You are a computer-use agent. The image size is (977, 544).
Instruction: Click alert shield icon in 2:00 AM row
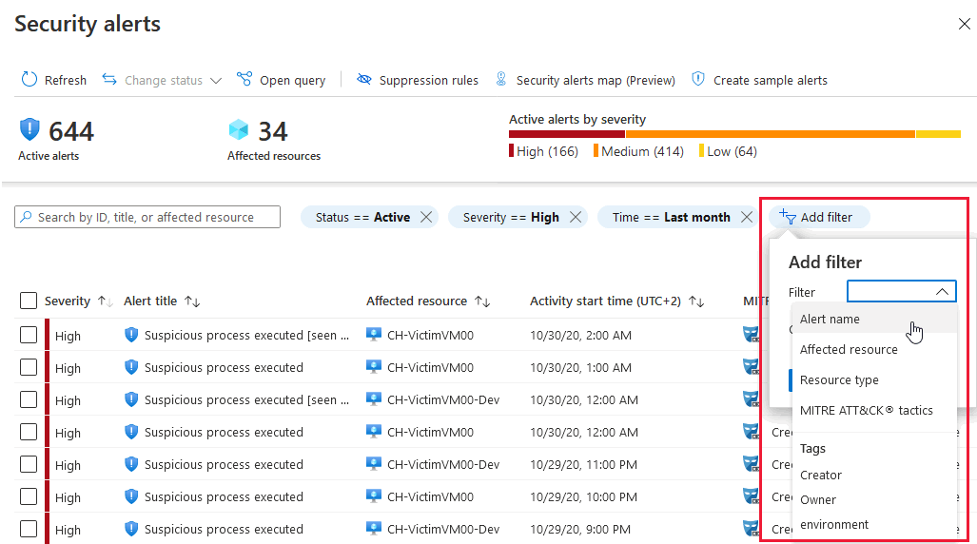[x=131, y=336]
